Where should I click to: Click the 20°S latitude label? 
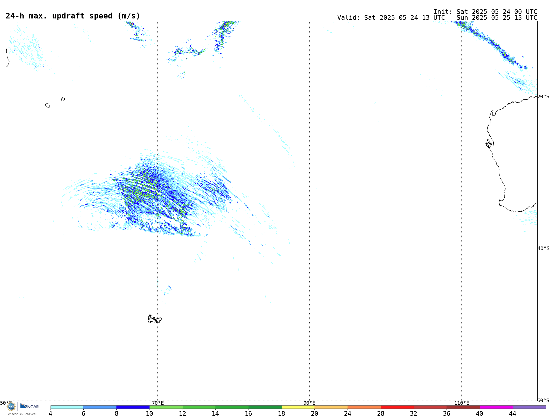pos(543,97)
